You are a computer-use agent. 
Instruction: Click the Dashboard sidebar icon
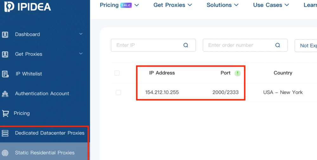pyautogui.click(x=5, y=35)
